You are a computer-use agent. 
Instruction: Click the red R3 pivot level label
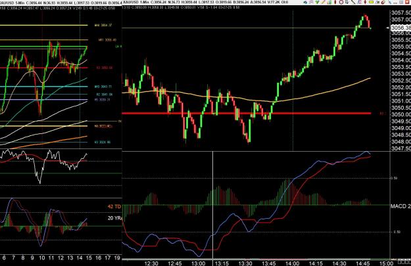(x=105, y=68)
